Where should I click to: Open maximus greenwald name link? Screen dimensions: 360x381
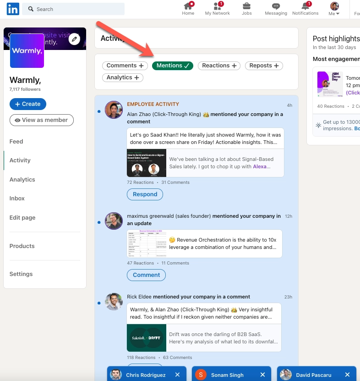[x=169, y=216]
